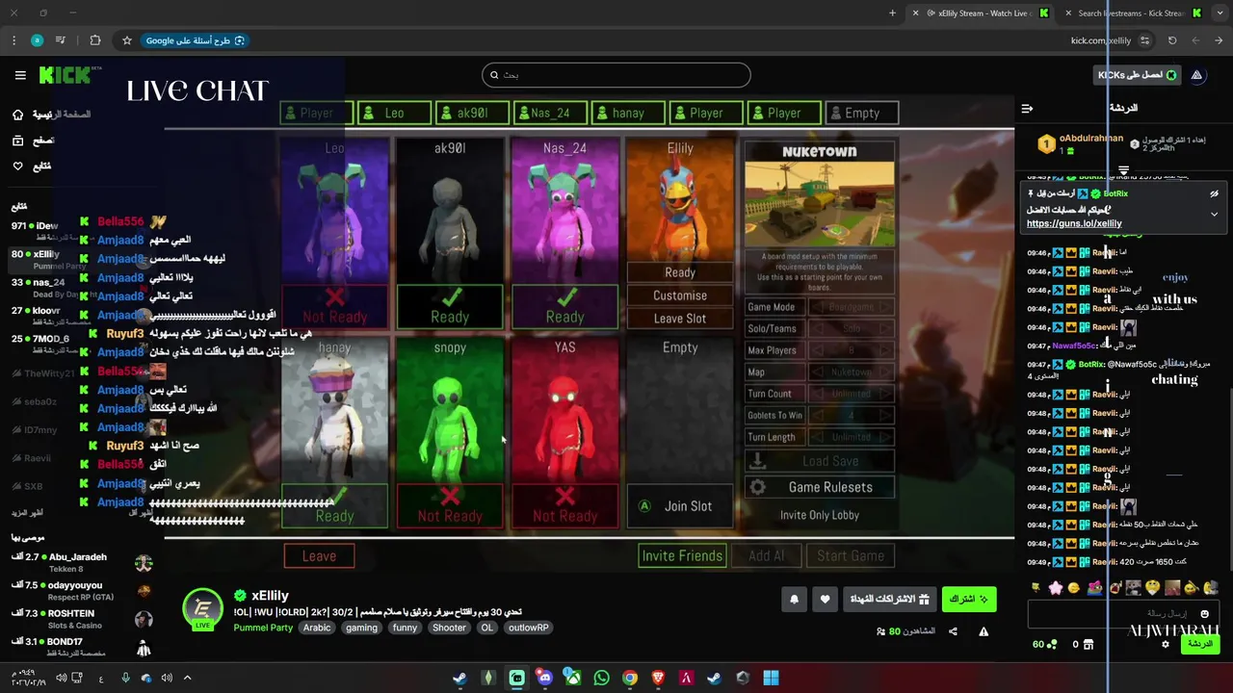This screenshot has width=1233, height=693.
Task: Show hidden system tray icons
Action: (187, 678)
